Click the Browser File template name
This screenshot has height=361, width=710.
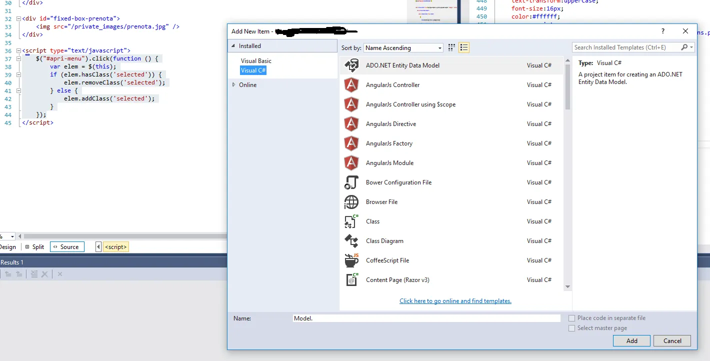point(382,202)
